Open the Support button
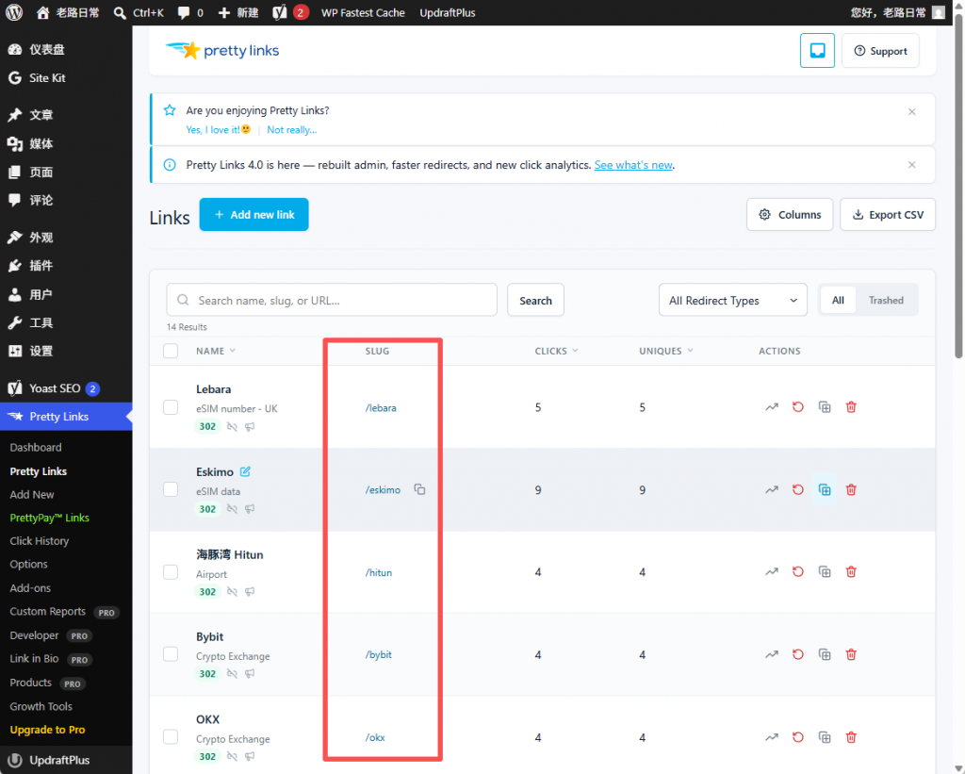 [x=880, y=51]
